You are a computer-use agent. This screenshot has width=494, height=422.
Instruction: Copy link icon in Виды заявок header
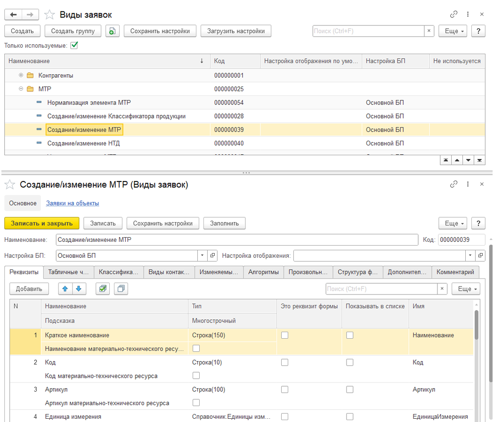pyautogui.click(x=454, y=15)
